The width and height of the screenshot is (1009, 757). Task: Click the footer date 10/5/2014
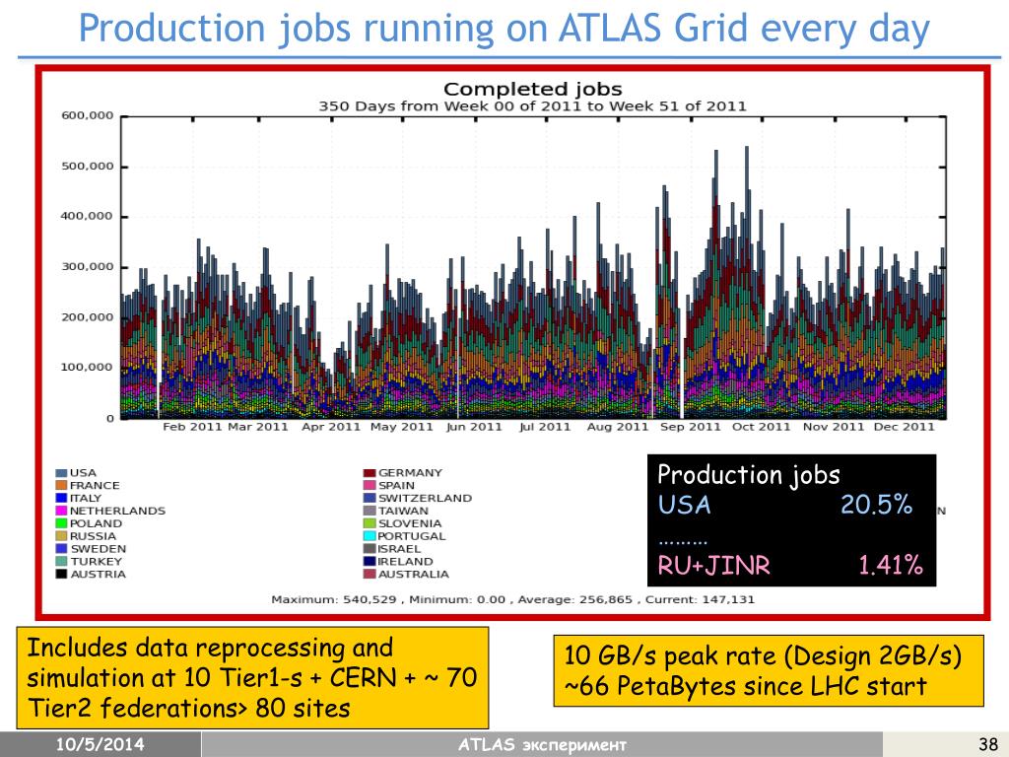(x=100, y=745)
